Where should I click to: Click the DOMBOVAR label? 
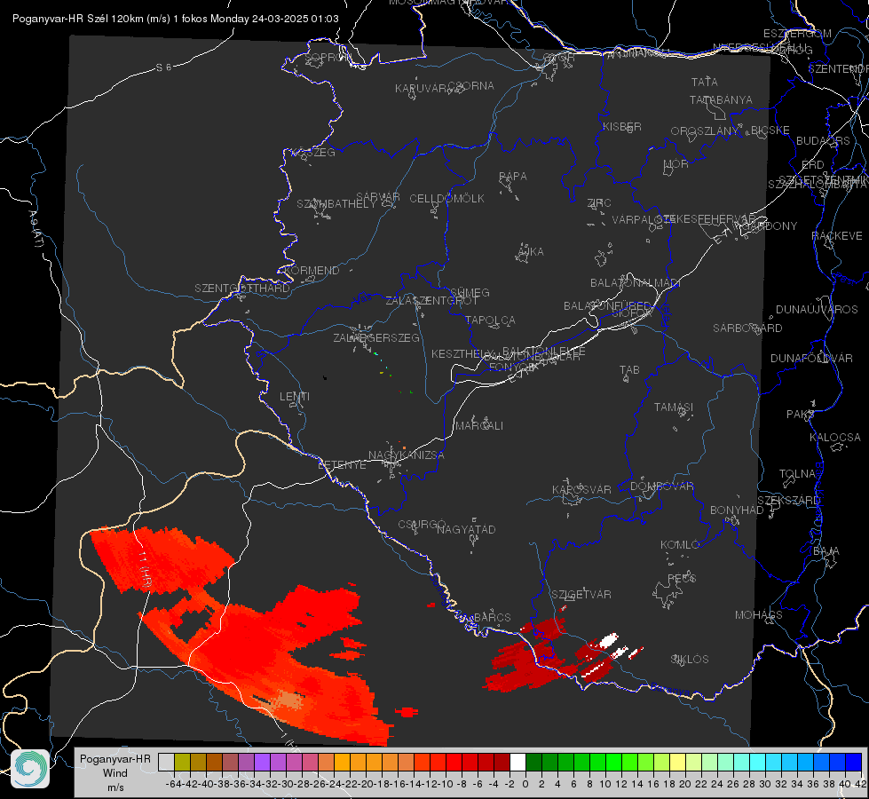pyautogui.click(x=661, y=487)
